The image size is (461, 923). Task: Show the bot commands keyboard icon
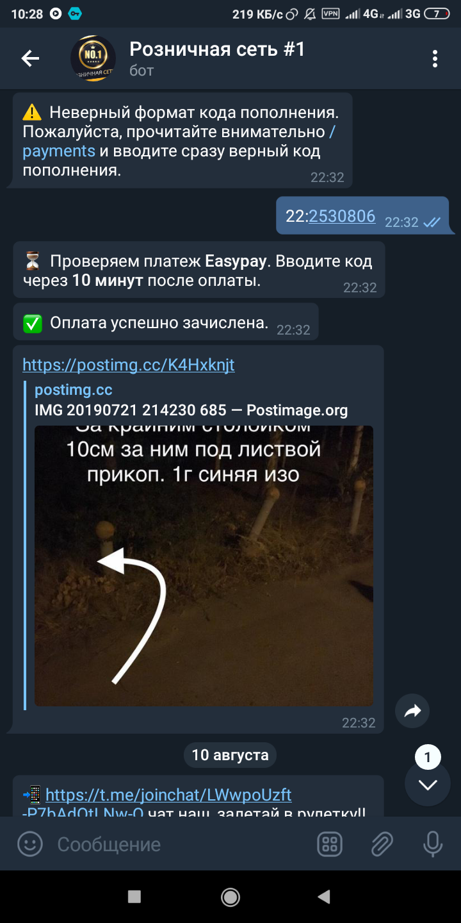click(330, 844)
